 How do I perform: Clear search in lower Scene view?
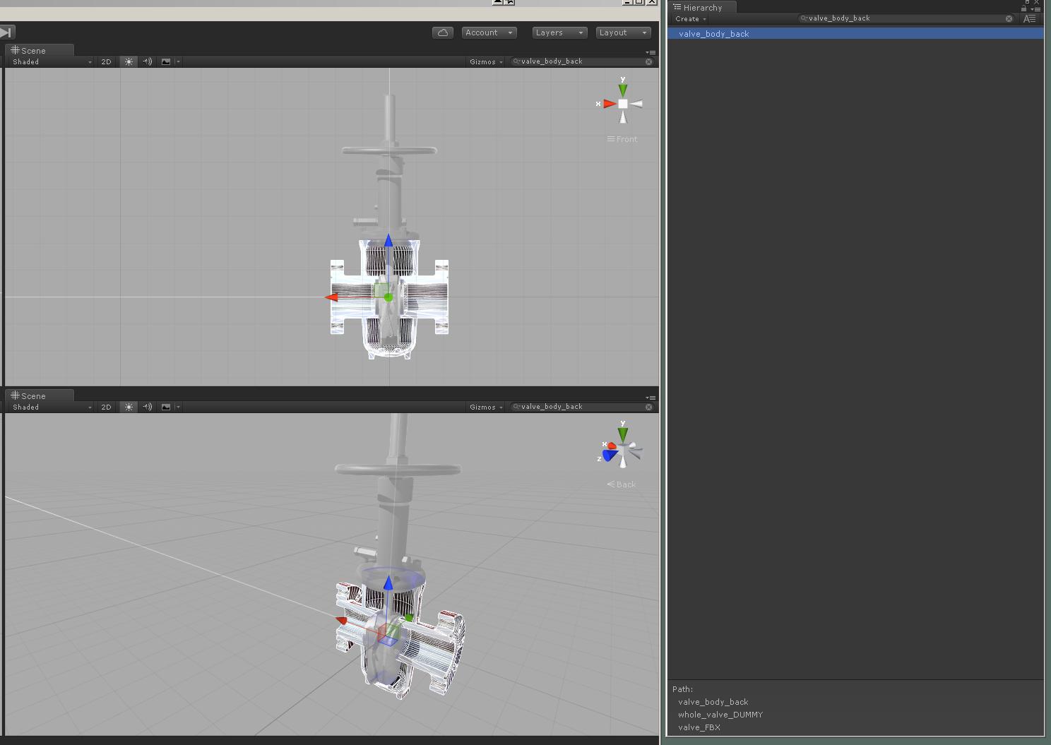pos(648,407)
